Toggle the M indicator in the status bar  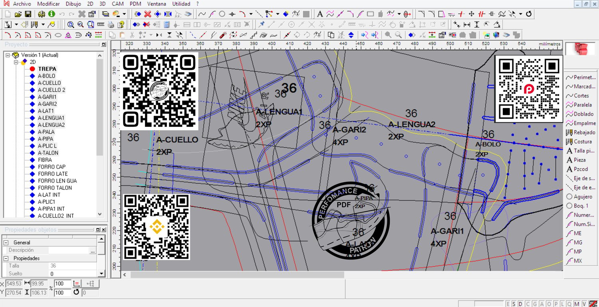click(576, 304)
